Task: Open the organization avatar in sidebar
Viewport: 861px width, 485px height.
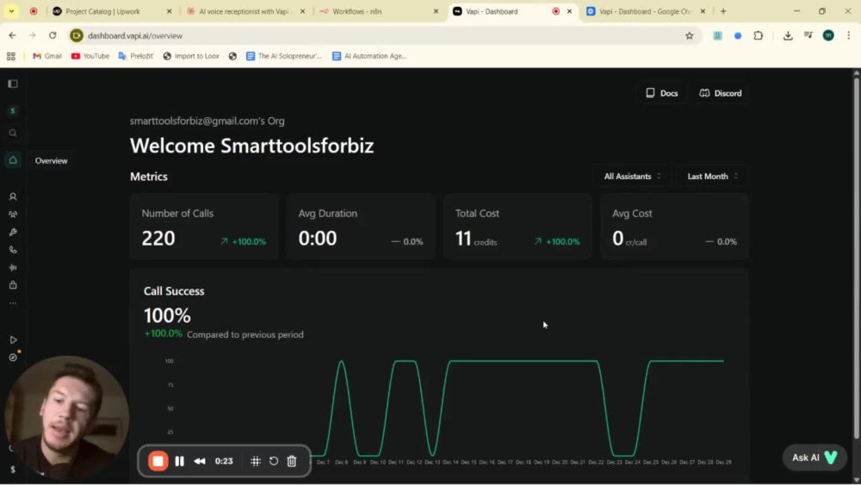Action: pos(13,110)
